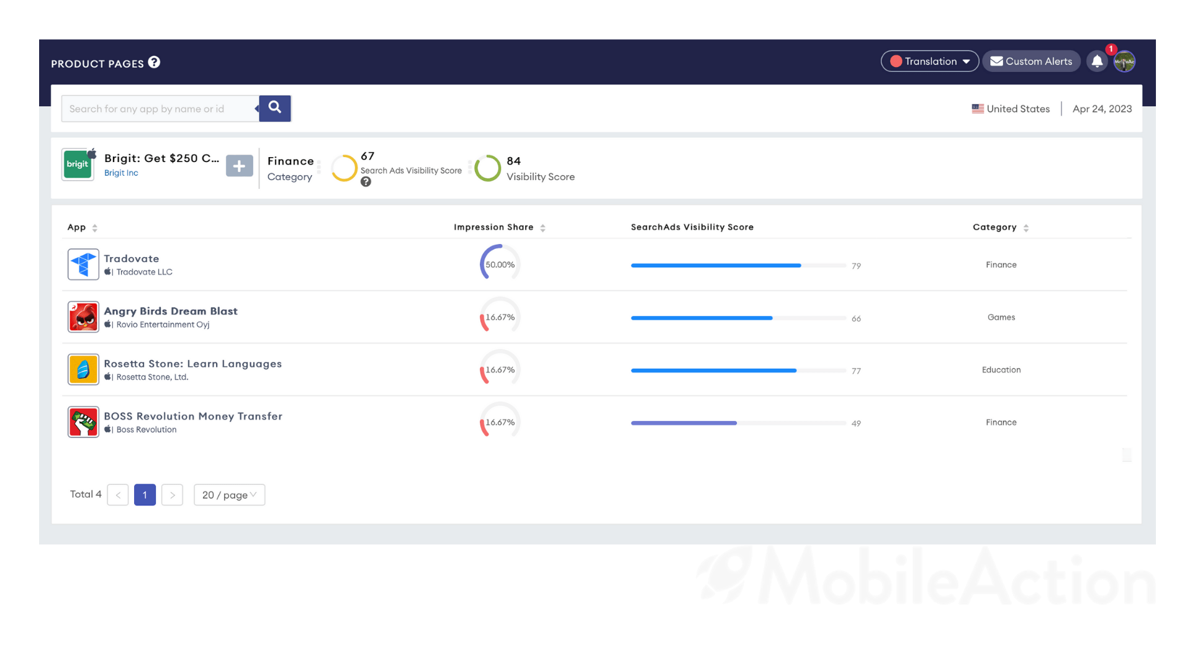The width and height of the screenshot is (1195, 645).
Task: Open the Brigit Inc developer link
Action: [x=121, y=173]
